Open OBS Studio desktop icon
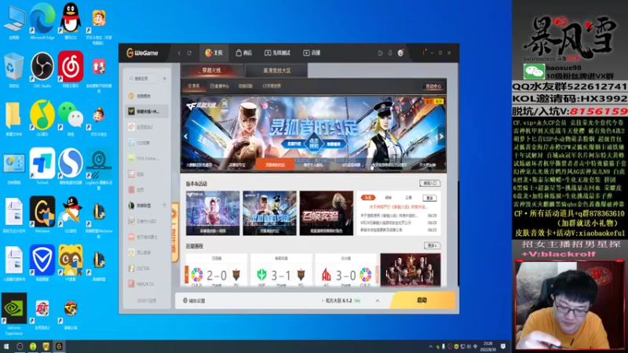The width and height of the screenshot is (628, 353). coord(42,67)
